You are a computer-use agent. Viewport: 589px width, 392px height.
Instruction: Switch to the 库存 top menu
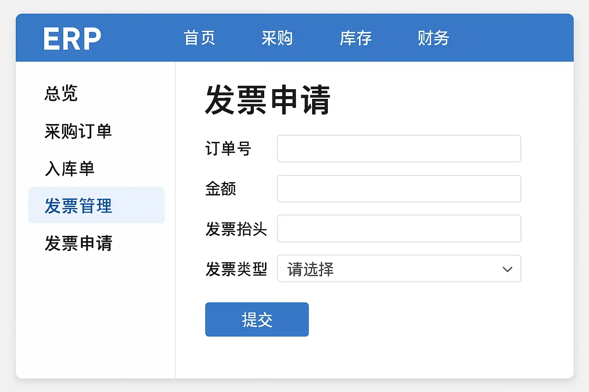(x=355, y=38)
